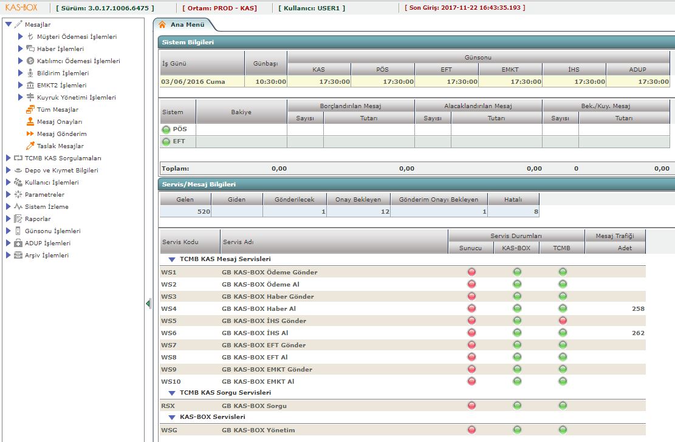Click the Sistem İzleme pulse icon
The height and width of the screenshot is (442, 675).
click(x=18, y=206)
